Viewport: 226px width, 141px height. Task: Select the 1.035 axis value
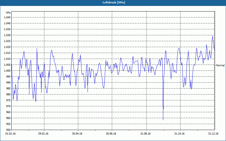7,29
